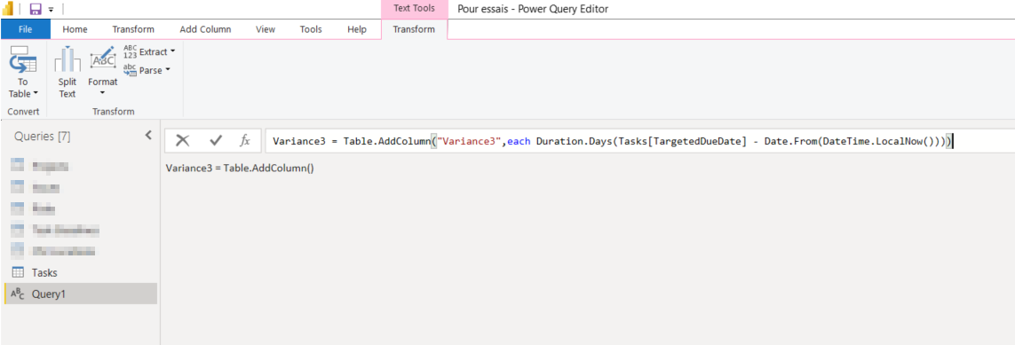Expand the Format dropdown arrow
The width and height of the screenshot is (1015, 345).
click(x=102, y=94)
